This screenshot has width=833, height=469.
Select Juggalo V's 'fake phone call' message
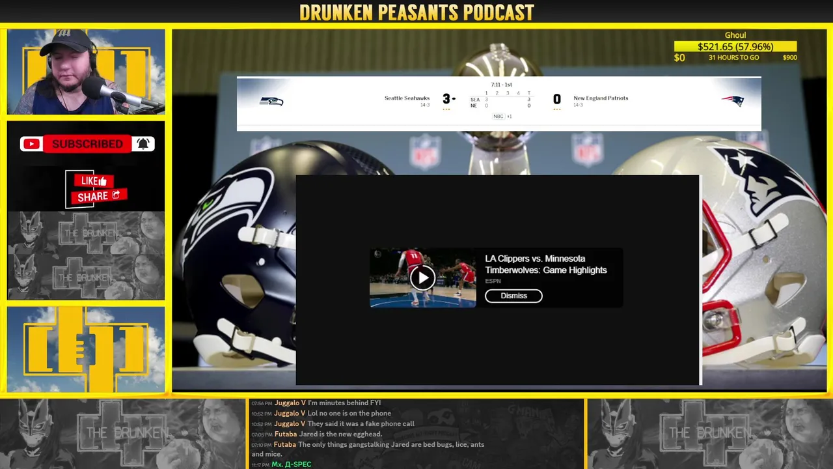point(333,424)
